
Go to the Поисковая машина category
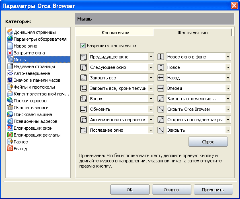[x=33, y=114]
